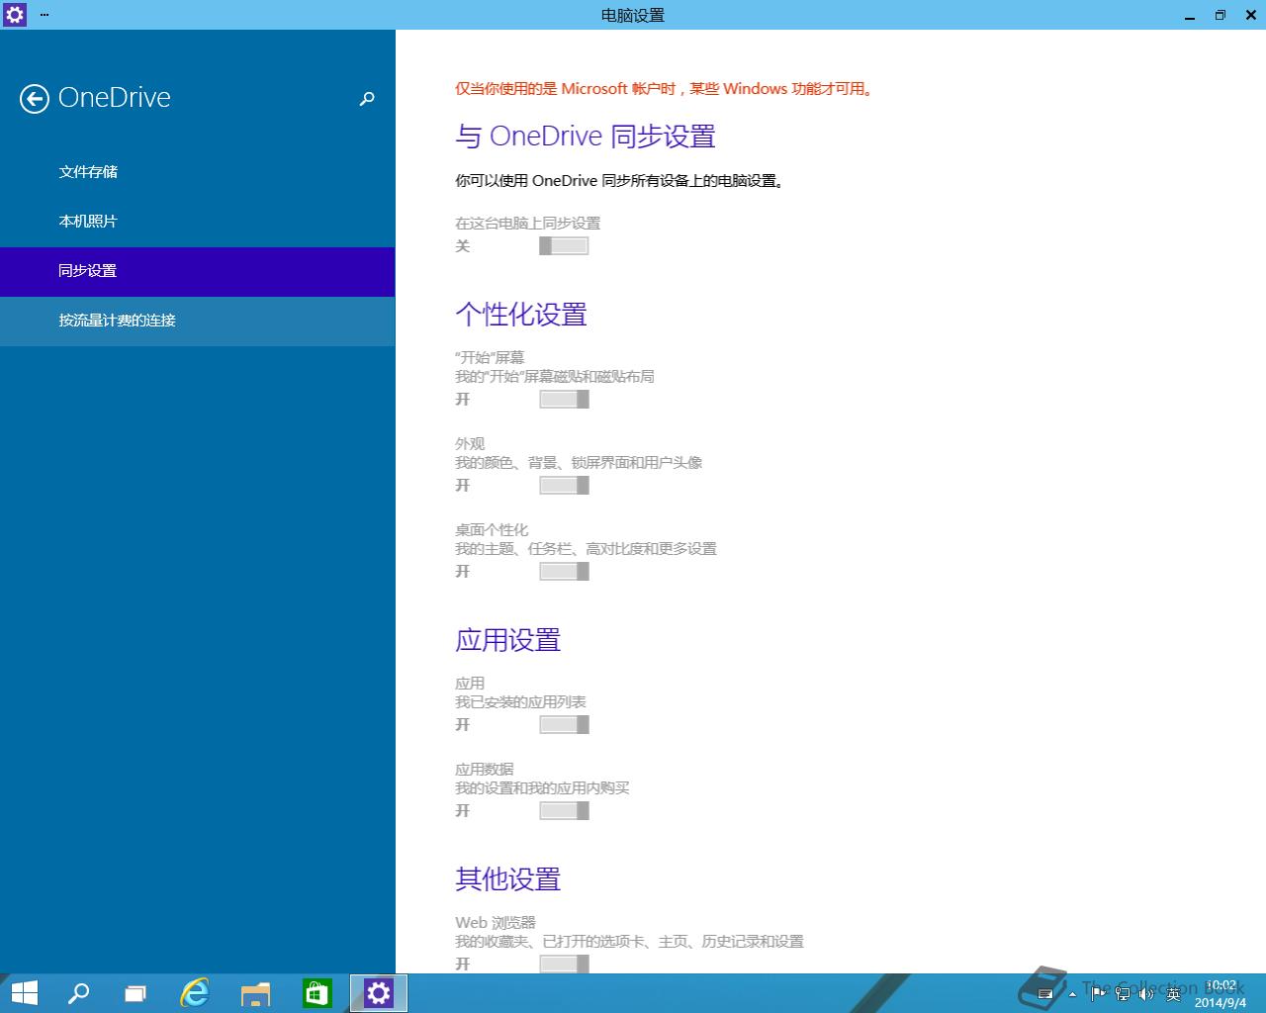Open the three-dots app menu in title bar
Screen dimensions: 1266x1013
point(45,15)
